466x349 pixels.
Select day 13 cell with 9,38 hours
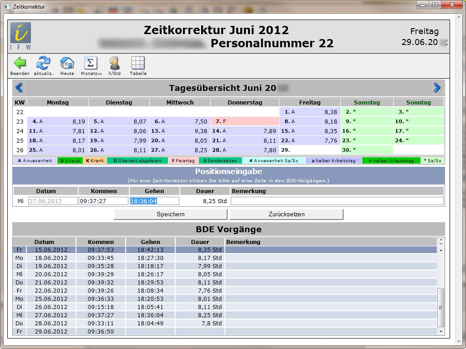[179, 131]
